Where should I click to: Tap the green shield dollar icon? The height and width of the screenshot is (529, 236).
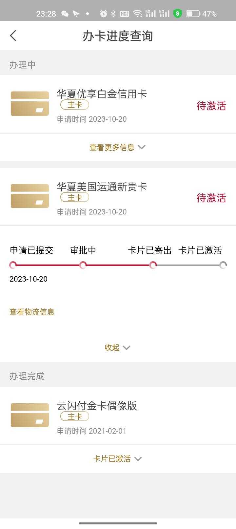(177, 13)
